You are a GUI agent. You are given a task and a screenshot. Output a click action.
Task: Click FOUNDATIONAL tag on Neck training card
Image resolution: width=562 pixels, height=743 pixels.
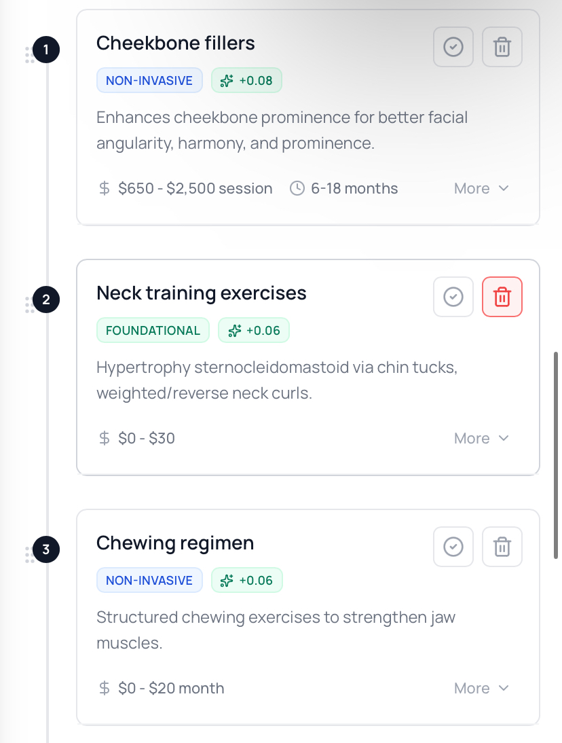[x=153, y=331]
